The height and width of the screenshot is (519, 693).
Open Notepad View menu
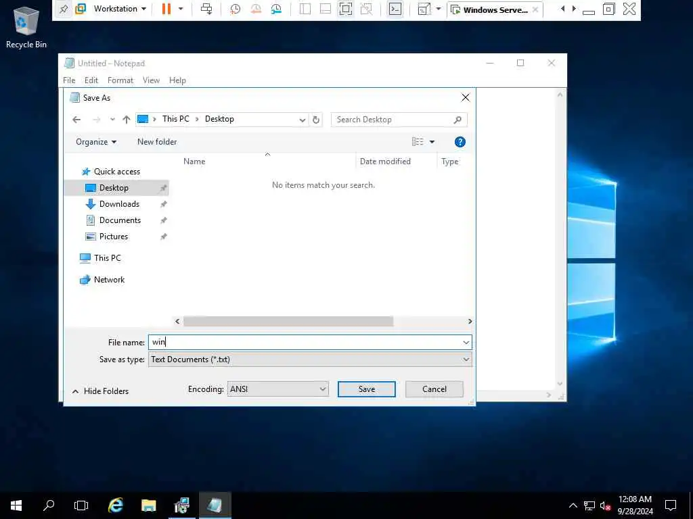coord(151,80)
